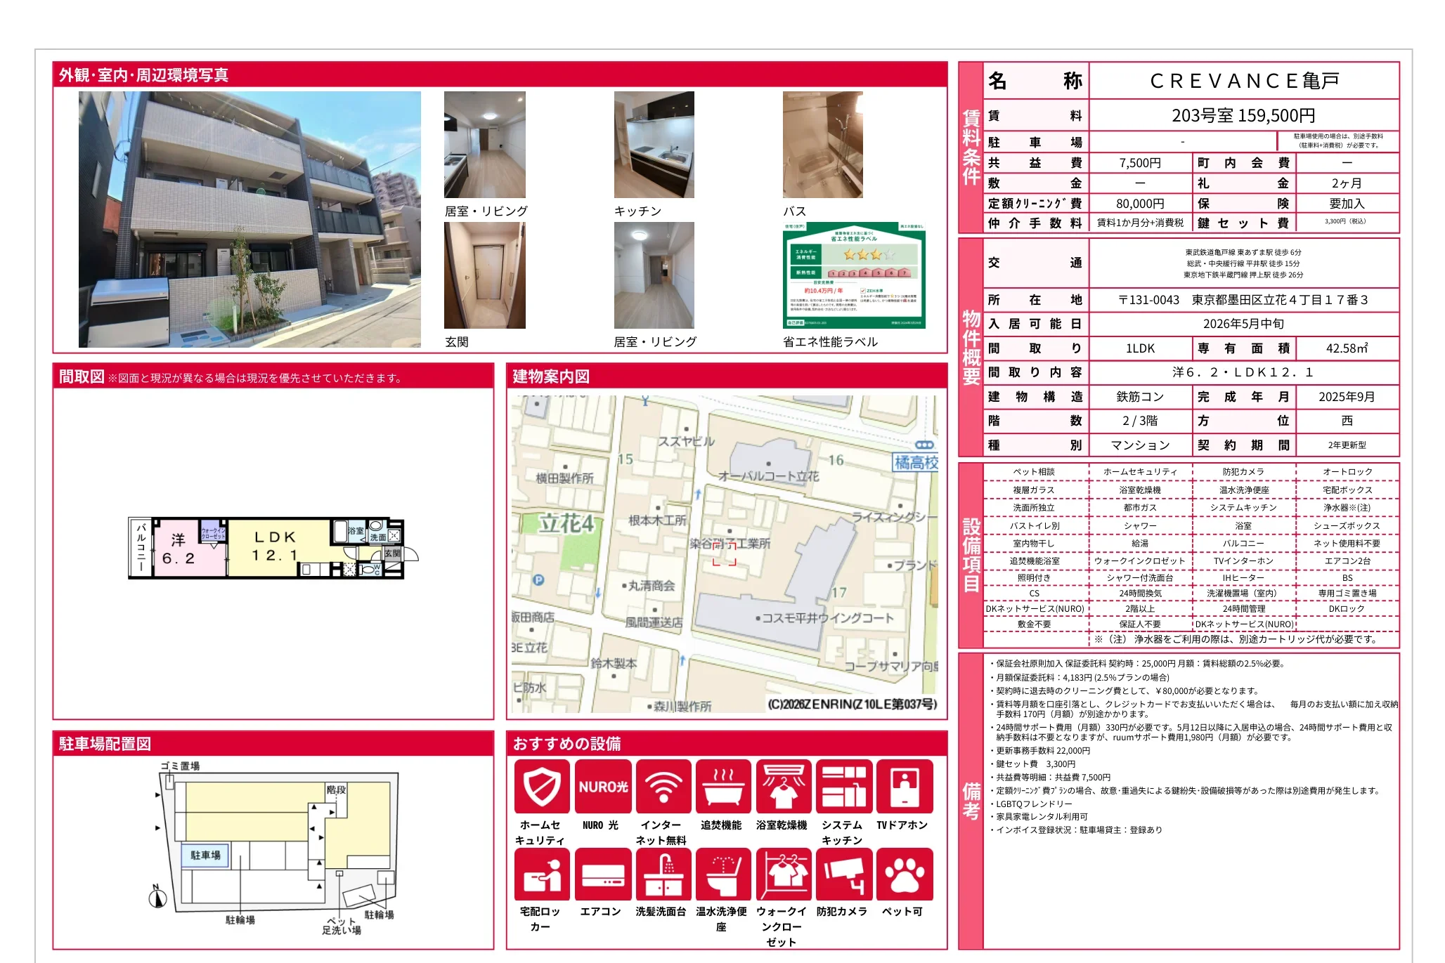Click the ペット可 paw icon
The height and width of the screenshot is (963, 1445).
pos(904,873)
